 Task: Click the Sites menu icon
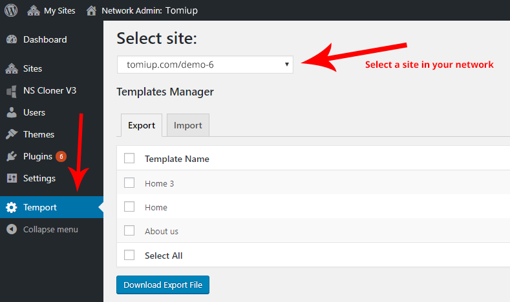[x=12, y=68]
